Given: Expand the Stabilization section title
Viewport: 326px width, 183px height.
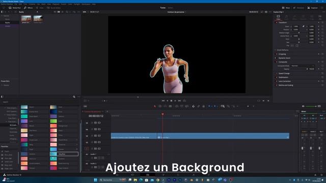Looking at the screenshot, I should point(283,77).
